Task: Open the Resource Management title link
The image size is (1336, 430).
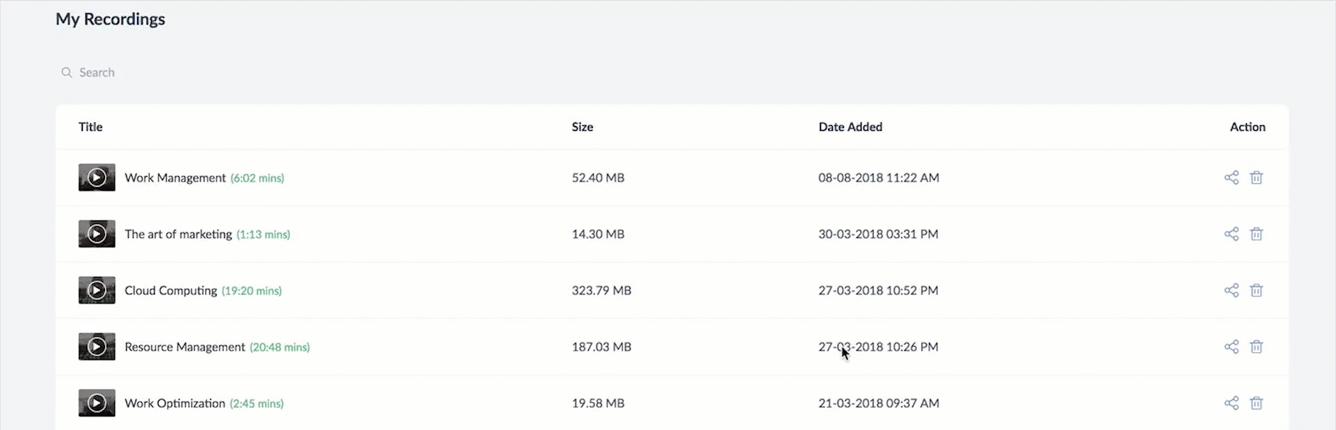Action: click(x=184, y=347)
